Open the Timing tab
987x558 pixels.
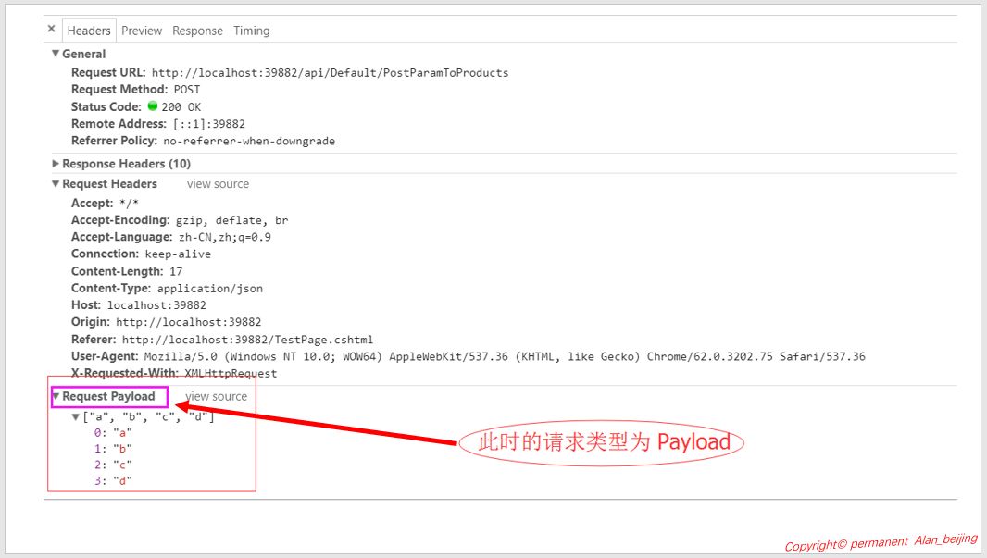[x=252, y=31]
